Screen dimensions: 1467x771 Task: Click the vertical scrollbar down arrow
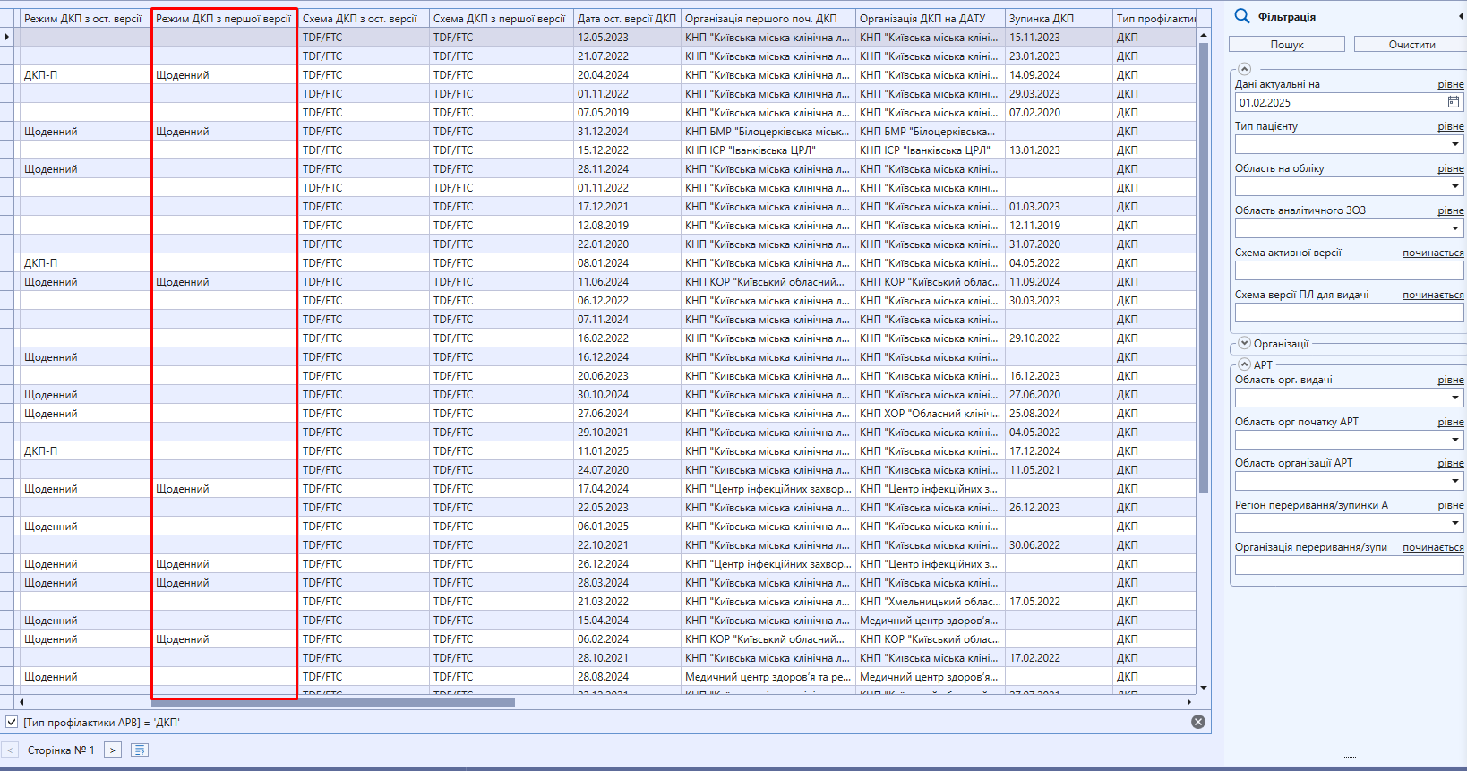1204,688
